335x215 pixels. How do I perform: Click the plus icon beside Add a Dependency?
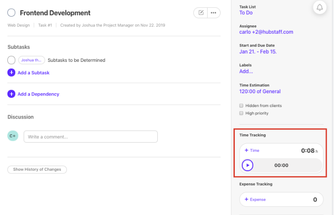click(x=12, y=94)
